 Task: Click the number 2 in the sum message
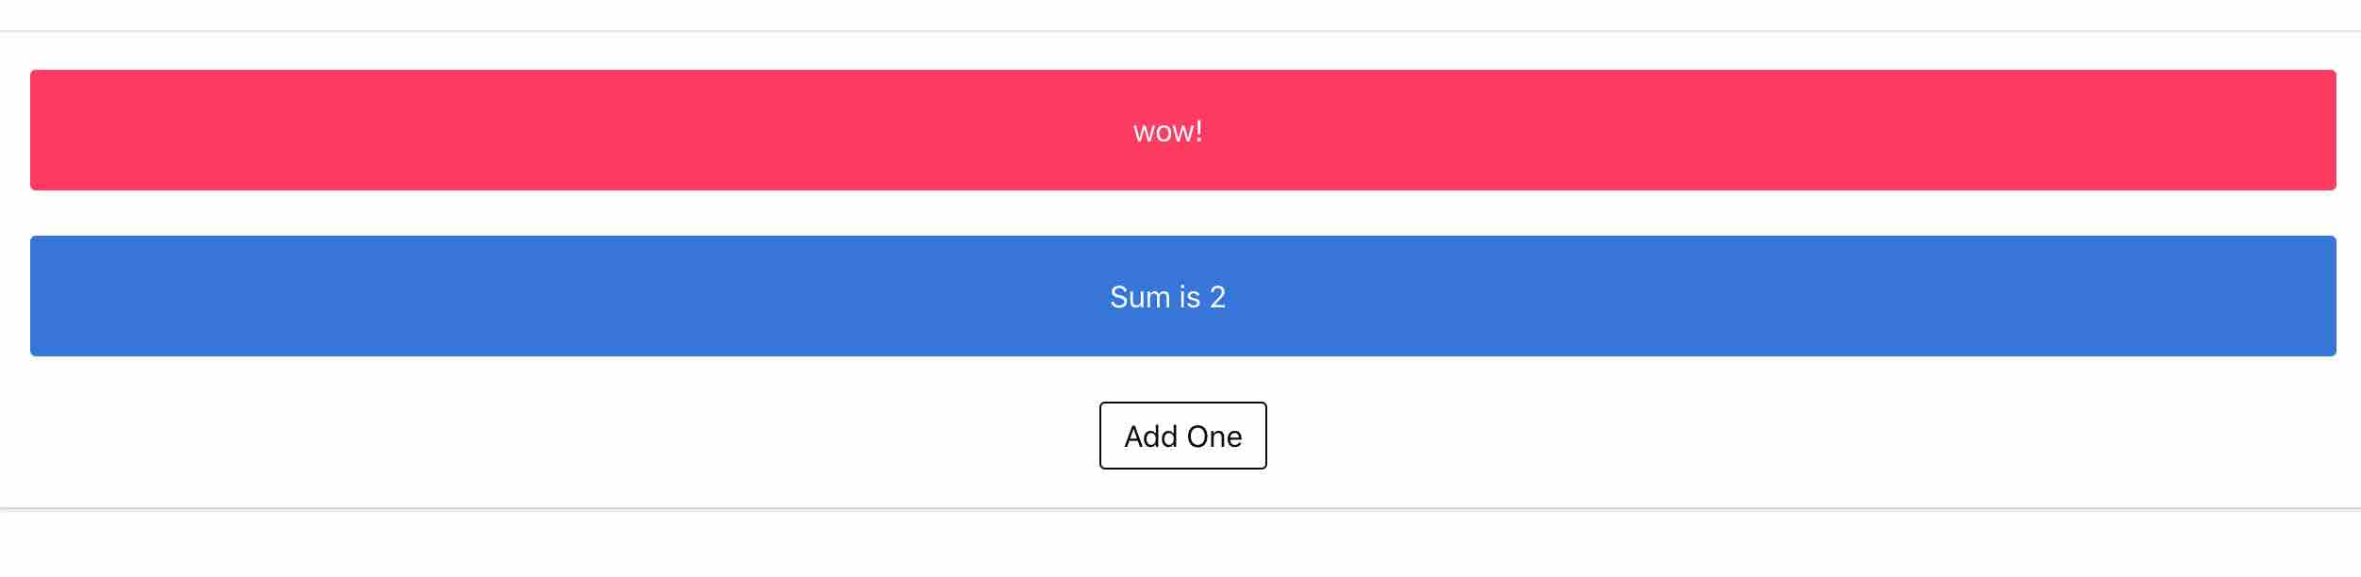point(1217,297)
